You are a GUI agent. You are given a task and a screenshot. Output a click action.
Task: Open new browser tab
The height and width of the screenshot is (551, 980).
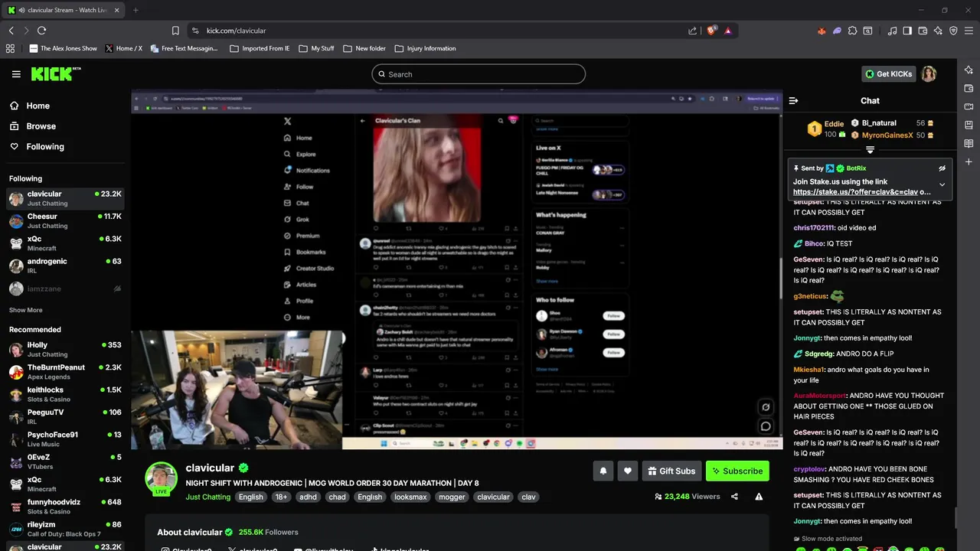(x=136, y=10)
